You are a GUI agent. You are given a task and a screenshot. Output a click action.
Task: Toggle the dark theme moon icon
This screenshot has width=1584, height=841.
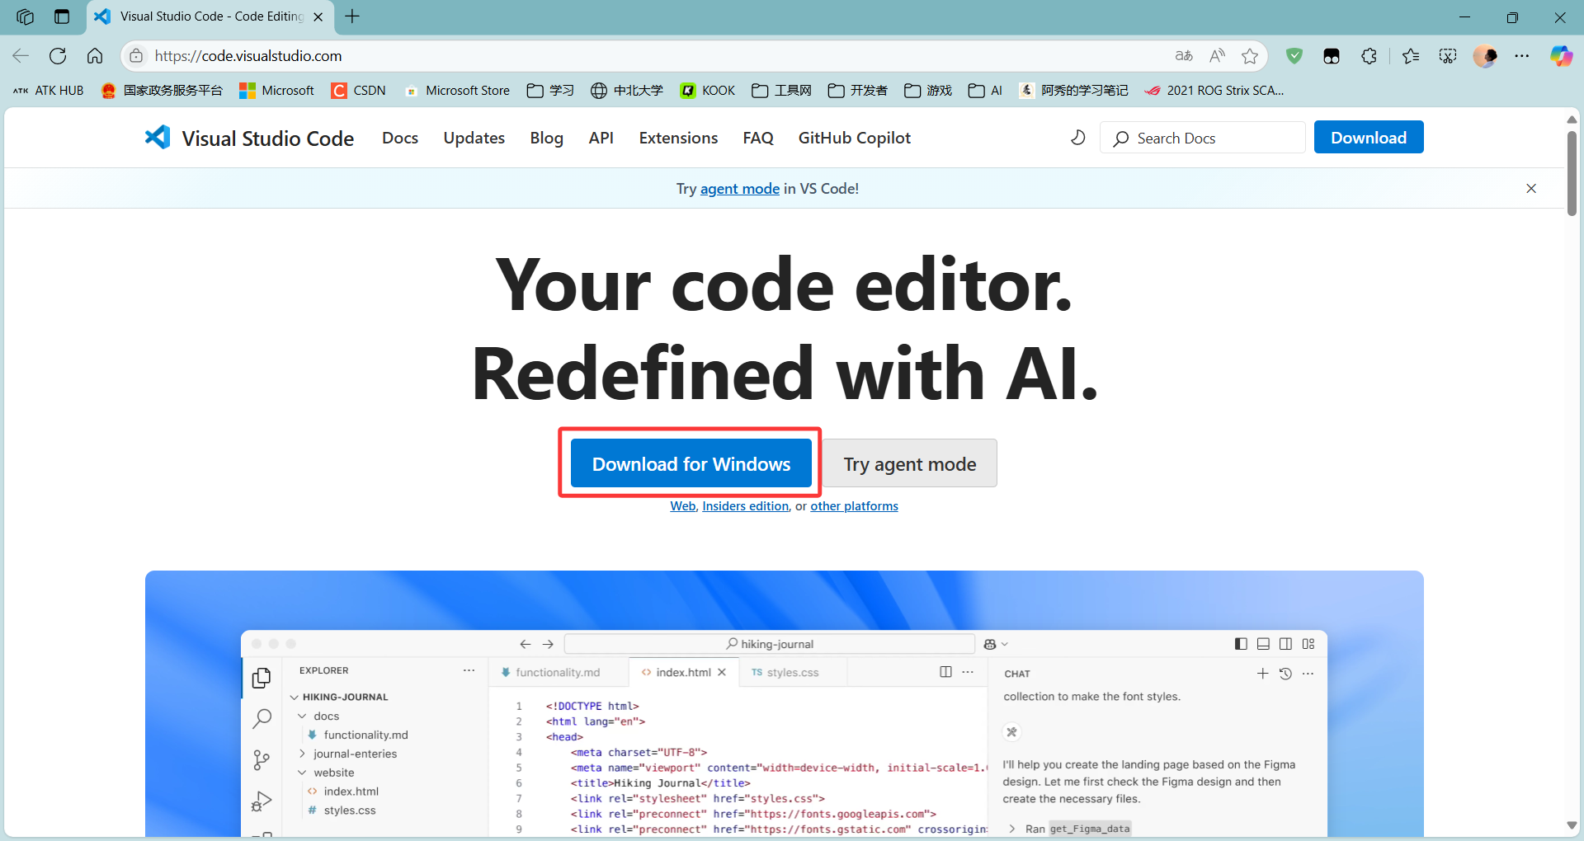point(1078,138)
